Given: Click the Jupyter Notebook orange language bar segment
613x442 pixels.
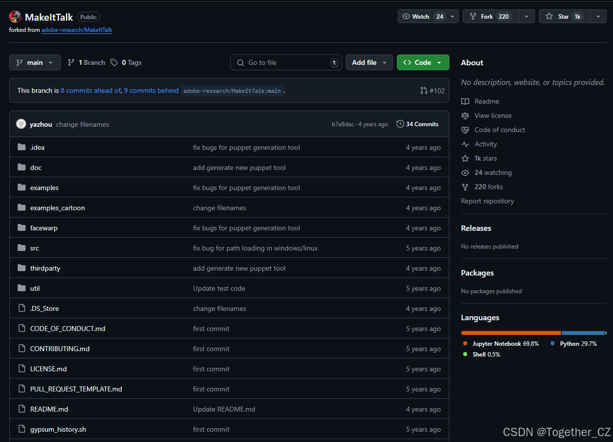Looking at the screenshot, I should click(x=511, y=333).
